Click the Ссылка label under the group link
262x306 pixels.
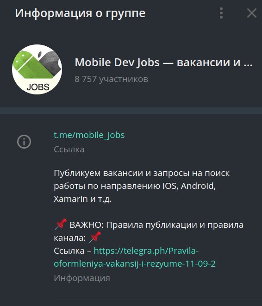(x=69, y=150)
